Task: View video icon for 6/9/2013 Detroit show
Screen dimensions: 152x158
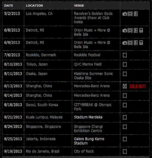Action: pos(130,43)
